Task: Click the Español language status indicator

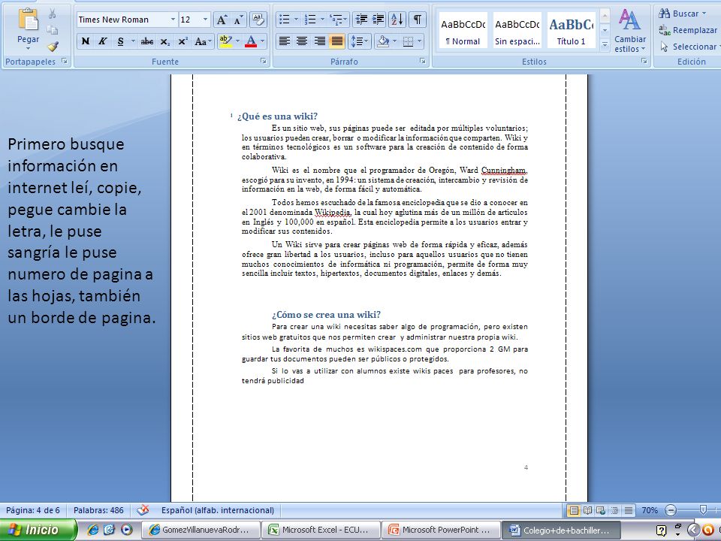Action: (x=218, y=510)
